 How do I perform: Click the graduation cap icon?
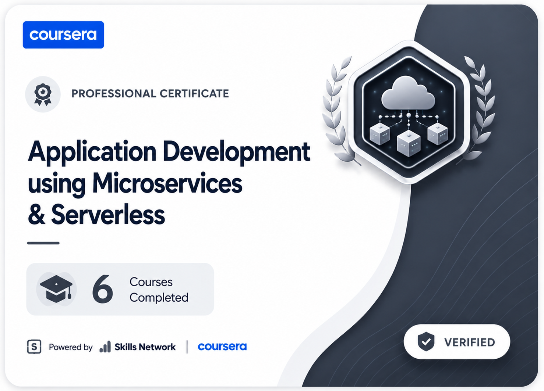[56, 289]
